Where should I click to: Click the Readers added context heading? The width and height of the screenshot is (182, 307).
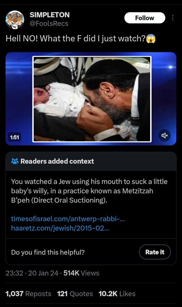tap(57, 161)
